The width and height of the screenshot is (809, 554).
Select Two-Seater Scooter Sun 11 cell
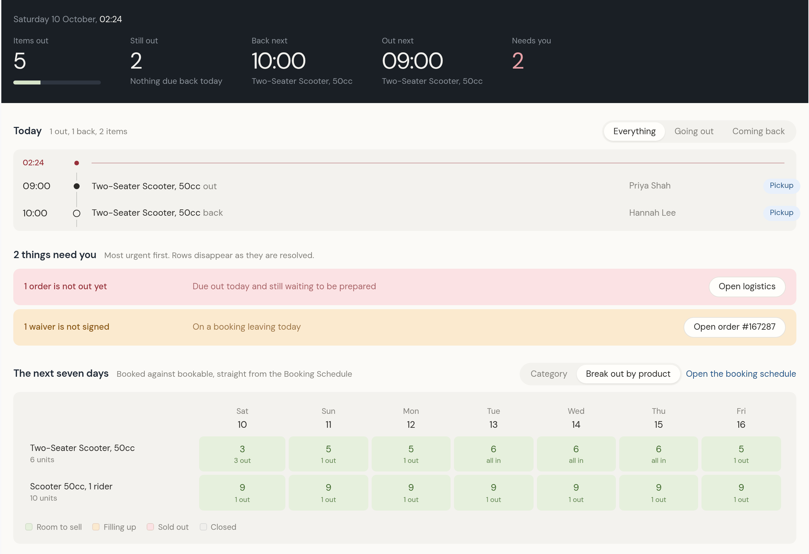coord(328,454)
